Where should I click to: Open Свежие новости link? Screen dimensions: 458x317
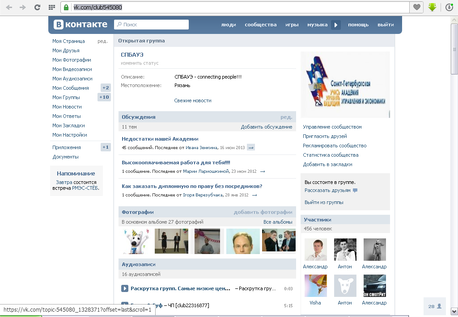[193, 100]
